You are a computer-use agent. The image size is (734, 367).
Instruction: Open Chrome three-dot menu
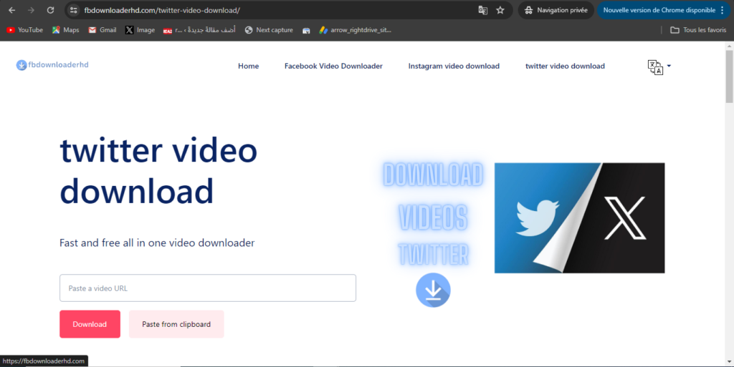(723, 10)
